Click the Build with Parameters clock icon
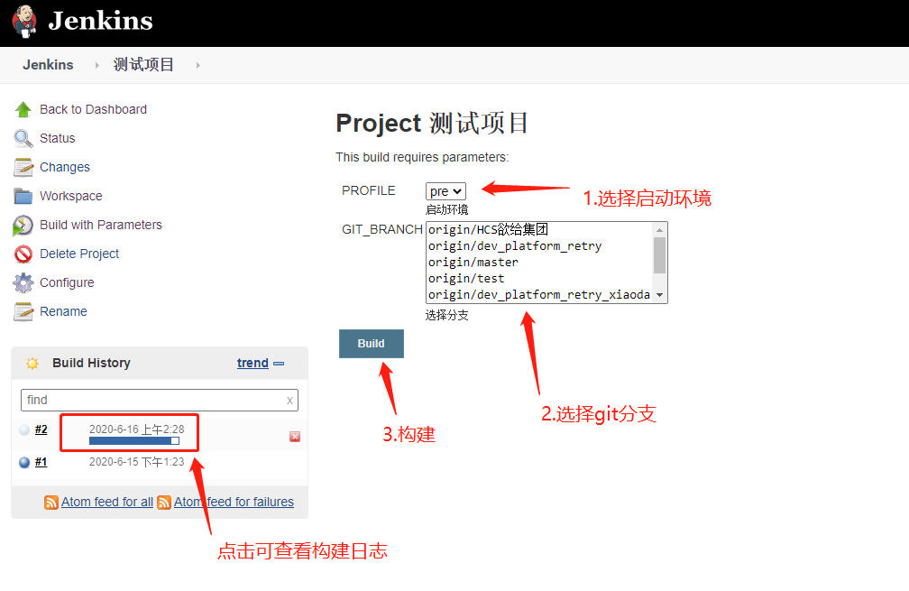This screenshot has height=591, width=909. point(24,224)
